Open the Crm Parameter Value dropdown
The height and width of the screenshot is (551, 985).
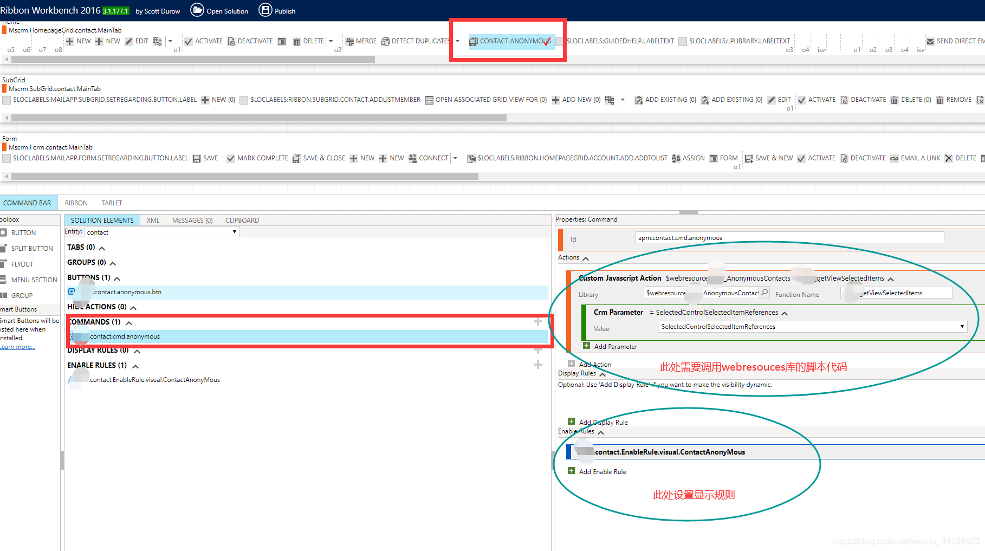[813, 327]
